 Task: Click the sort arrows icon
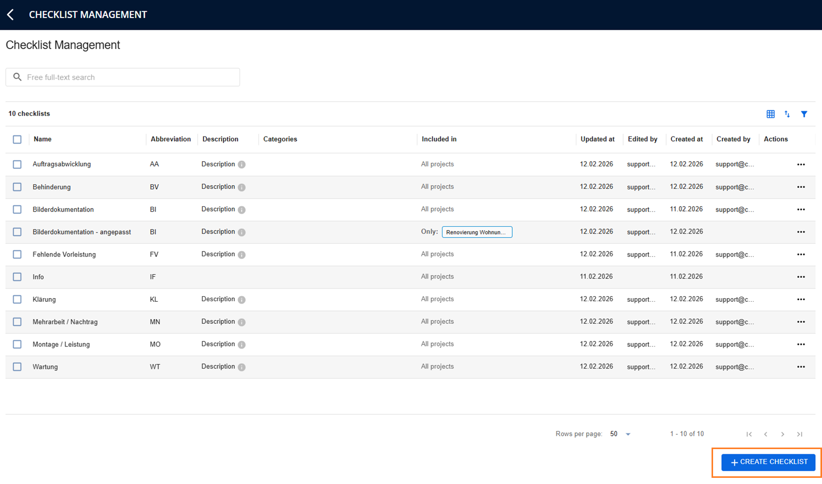pyautogui.click(x=787, y=114)
